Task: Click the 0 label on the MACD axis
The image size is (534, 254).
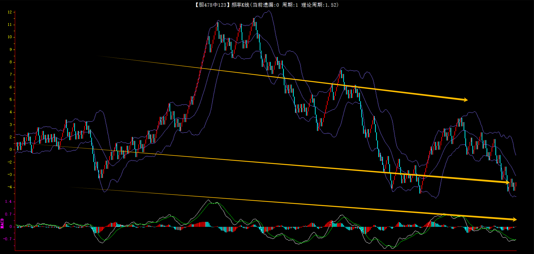Action: point(11,227)
